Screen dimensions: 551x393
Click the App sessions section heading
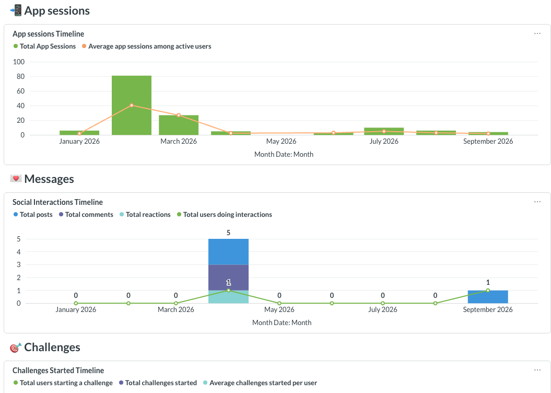[57, 10]
